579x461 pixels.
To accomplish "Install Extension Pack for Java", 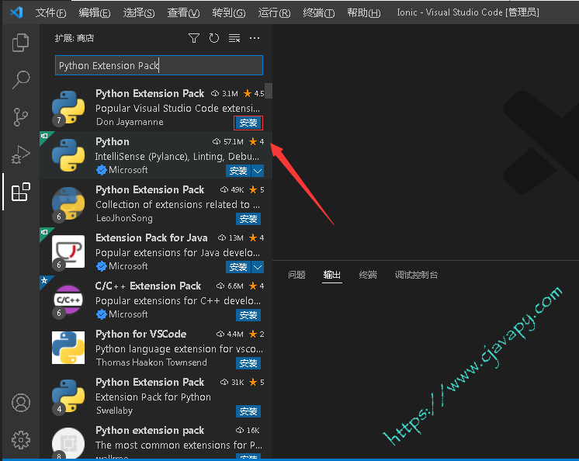I will (x=237, y=267).
